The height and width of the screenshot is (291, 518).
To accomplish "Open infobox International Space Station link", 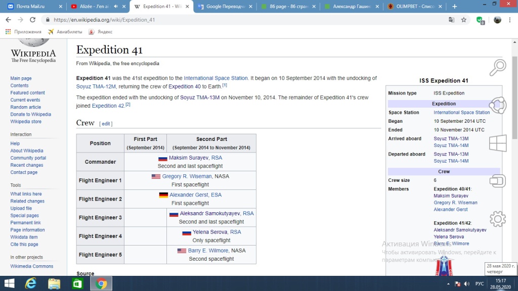I will (x=461, y=113).
